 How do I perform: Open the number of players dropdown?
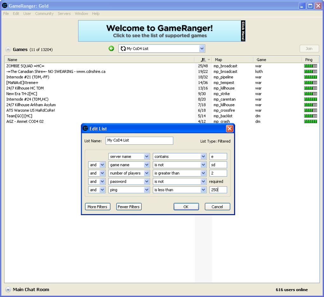[x=147, y=173]
